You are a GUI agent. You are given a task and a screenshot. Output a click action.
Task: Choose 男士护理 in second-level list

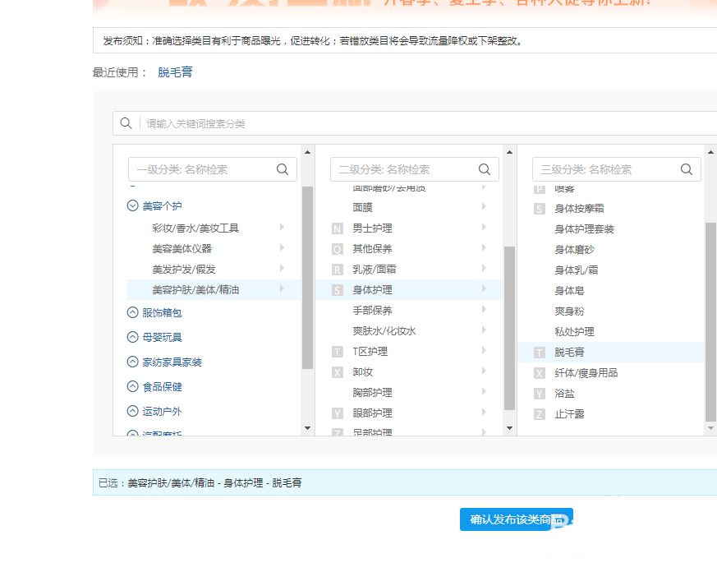click(372, 228)
